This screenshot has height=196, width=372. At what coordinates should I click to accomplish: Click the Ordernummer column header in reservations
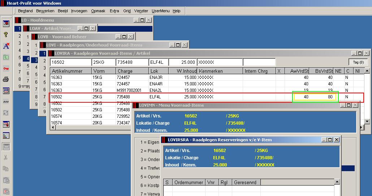point(189,182)
